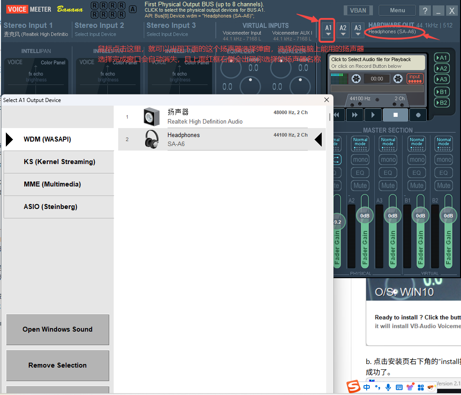Open Sogou soft keyboard

(399, 387)
